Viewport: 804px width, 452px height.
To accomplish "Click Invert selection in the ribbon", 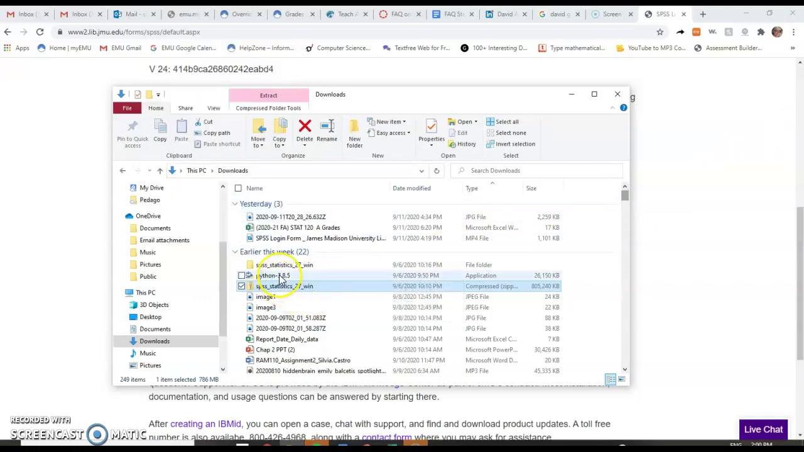I will coord(511,144).
